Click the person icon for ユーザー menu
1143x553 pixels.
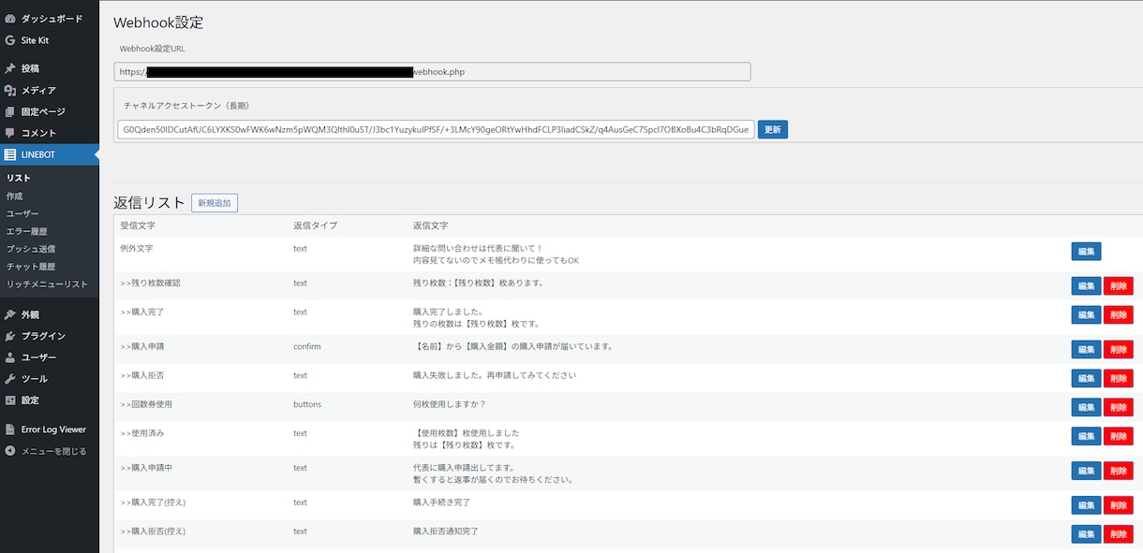click(9, 357)
